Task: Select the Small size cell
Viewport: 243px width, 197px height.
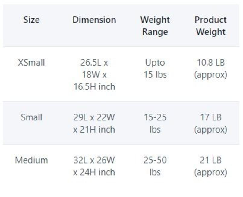Action: tap(31, 117)
